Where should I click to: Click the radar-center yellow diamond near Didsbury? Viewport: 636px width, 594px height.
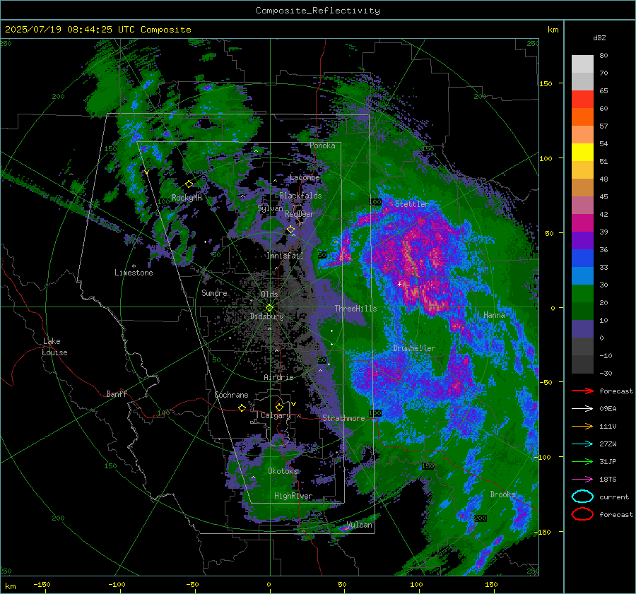[269, 307]
